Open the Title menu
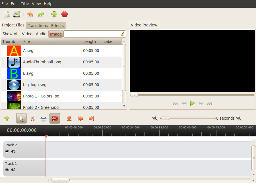The width and height of the screenshot is (256, 183). (25, 4)
